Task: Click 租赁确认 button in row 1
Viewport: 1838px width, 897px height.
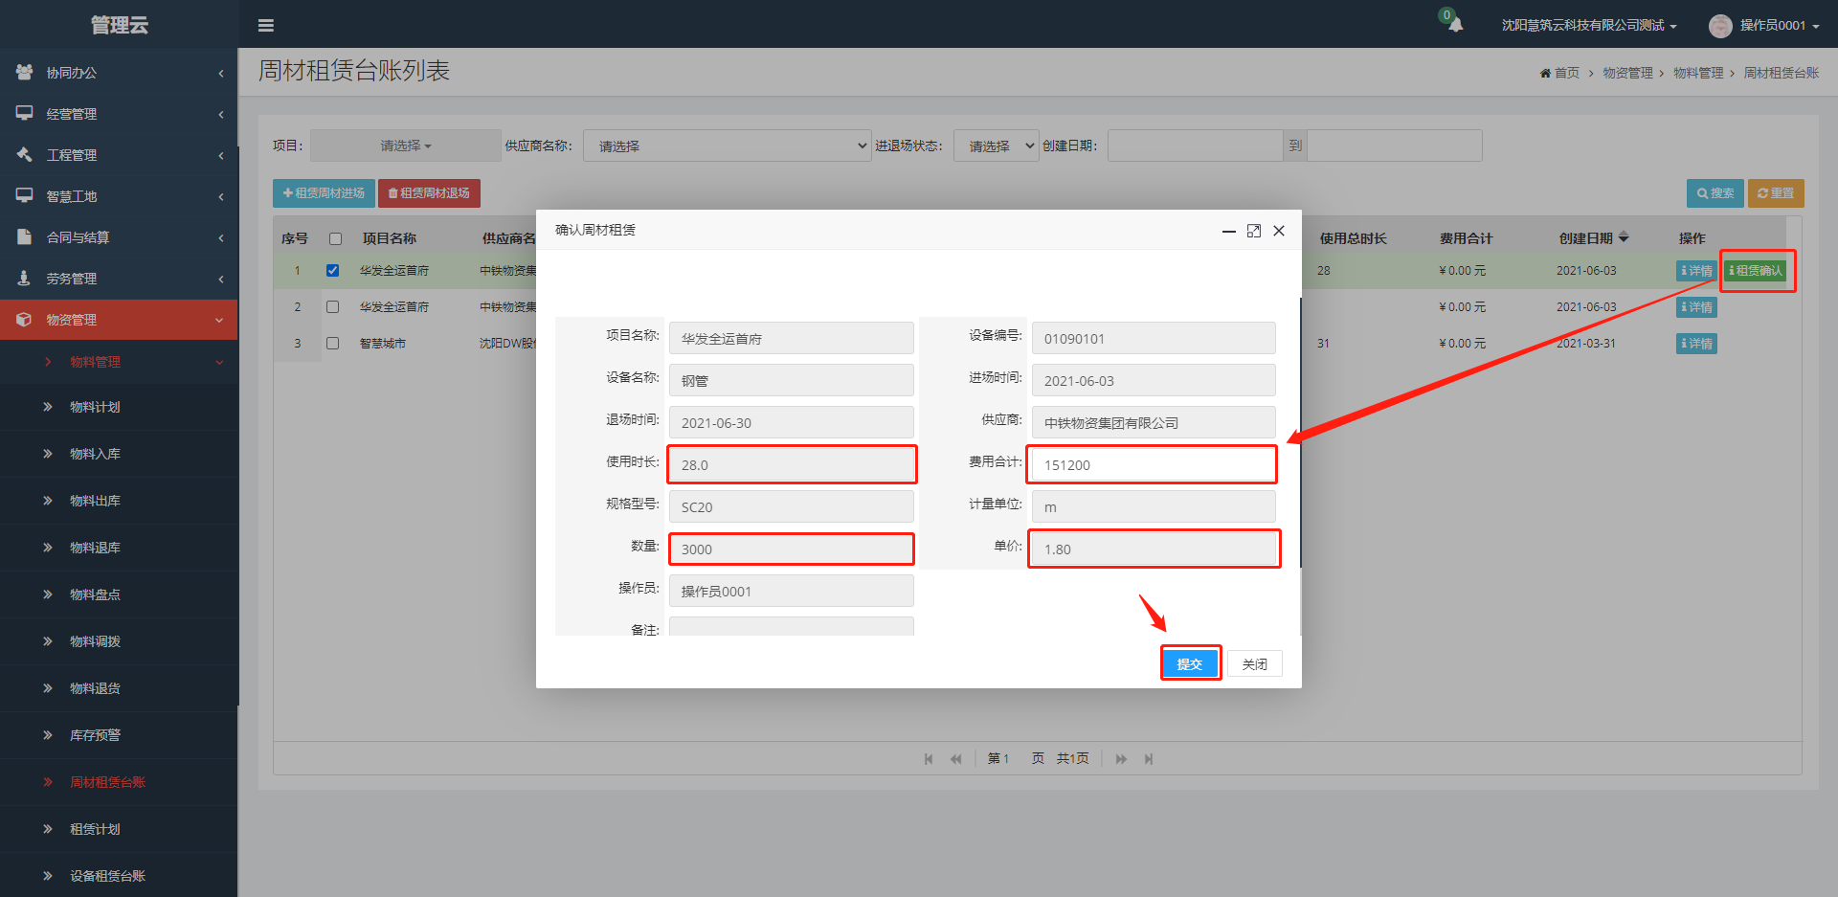Action: [x=1756, y=271]
